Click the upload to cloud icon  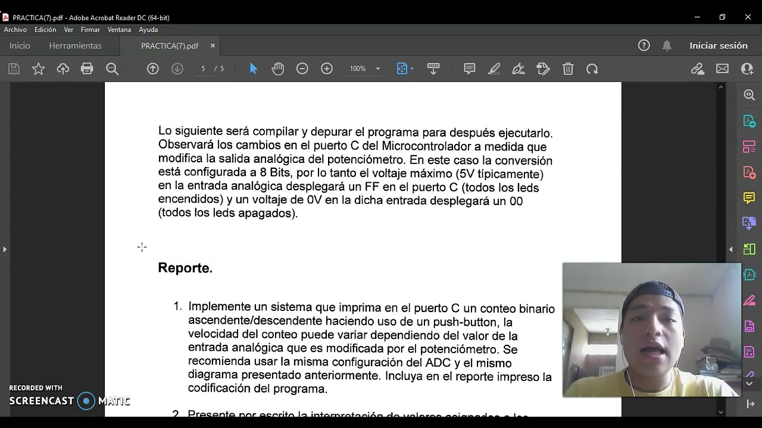point(63,69)
